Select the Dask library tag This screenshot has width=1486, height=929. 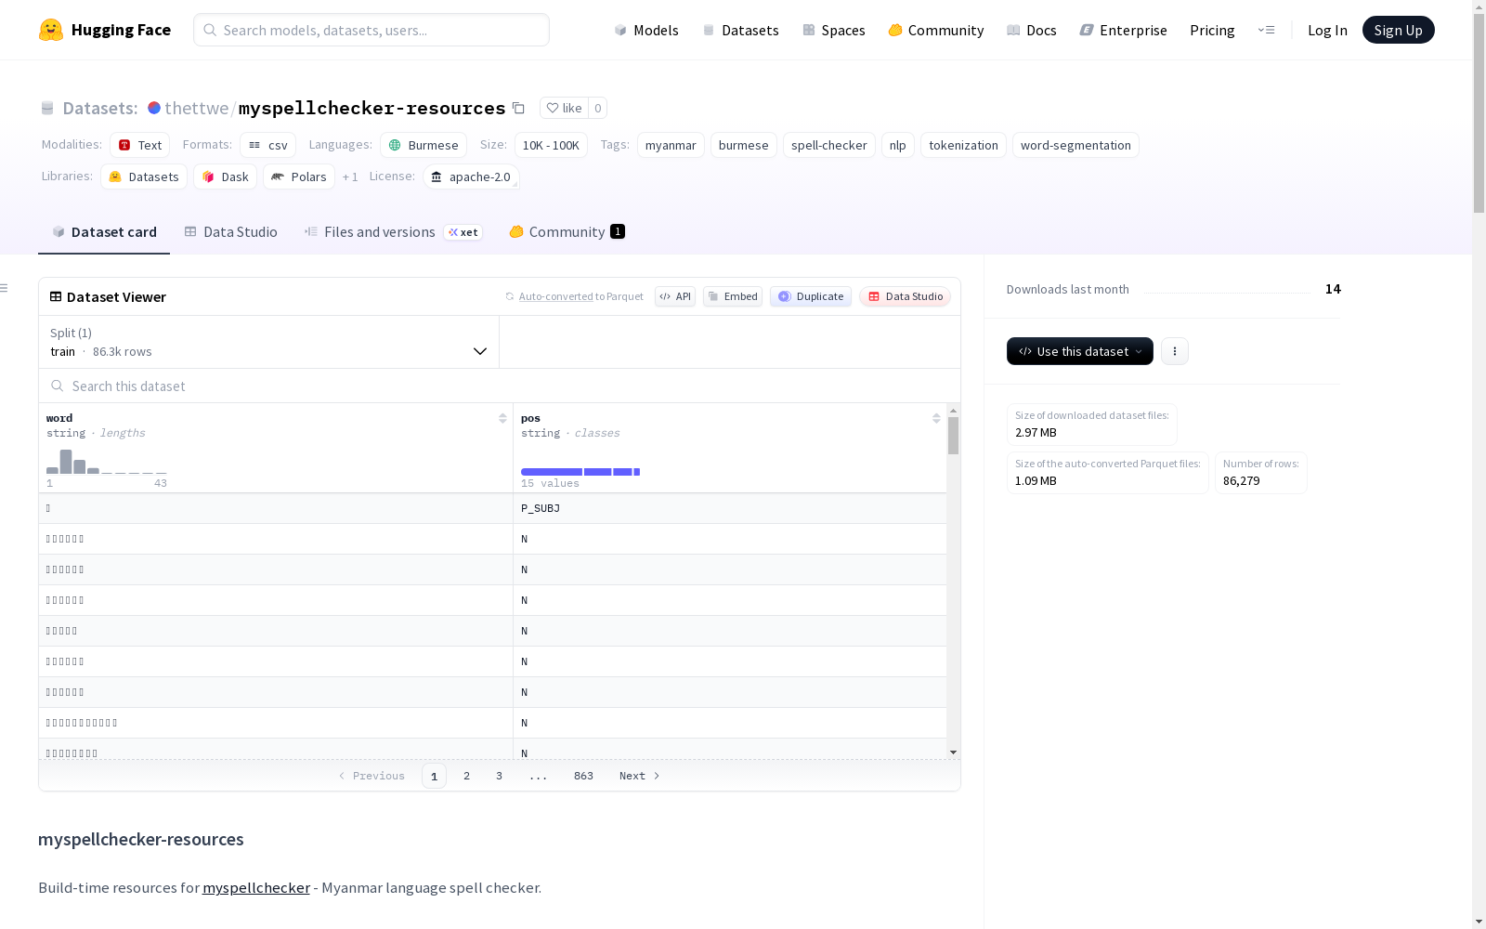click(226, 177)
